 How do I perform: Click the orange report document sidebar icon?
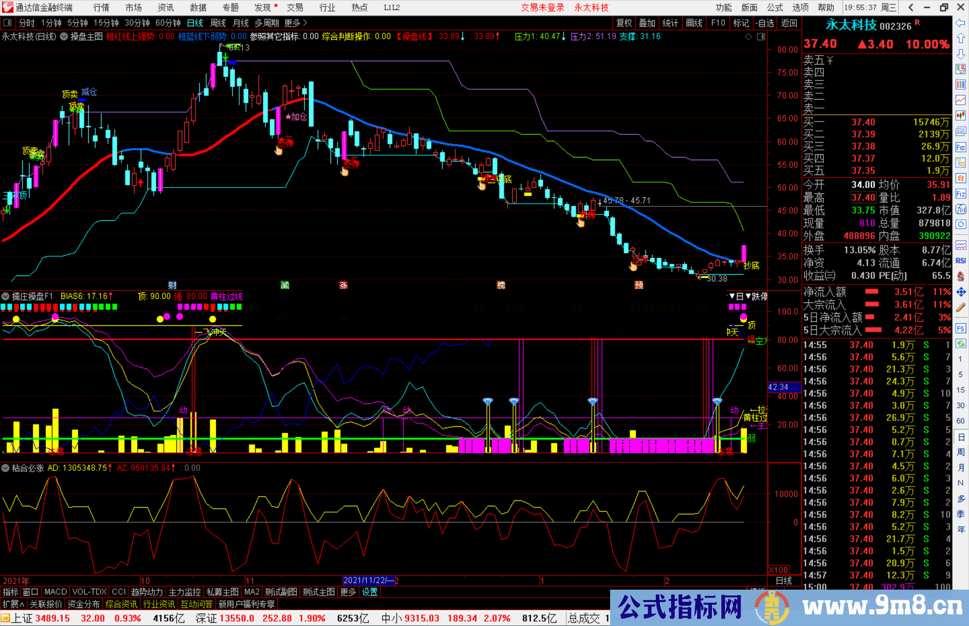click(960, 178)
